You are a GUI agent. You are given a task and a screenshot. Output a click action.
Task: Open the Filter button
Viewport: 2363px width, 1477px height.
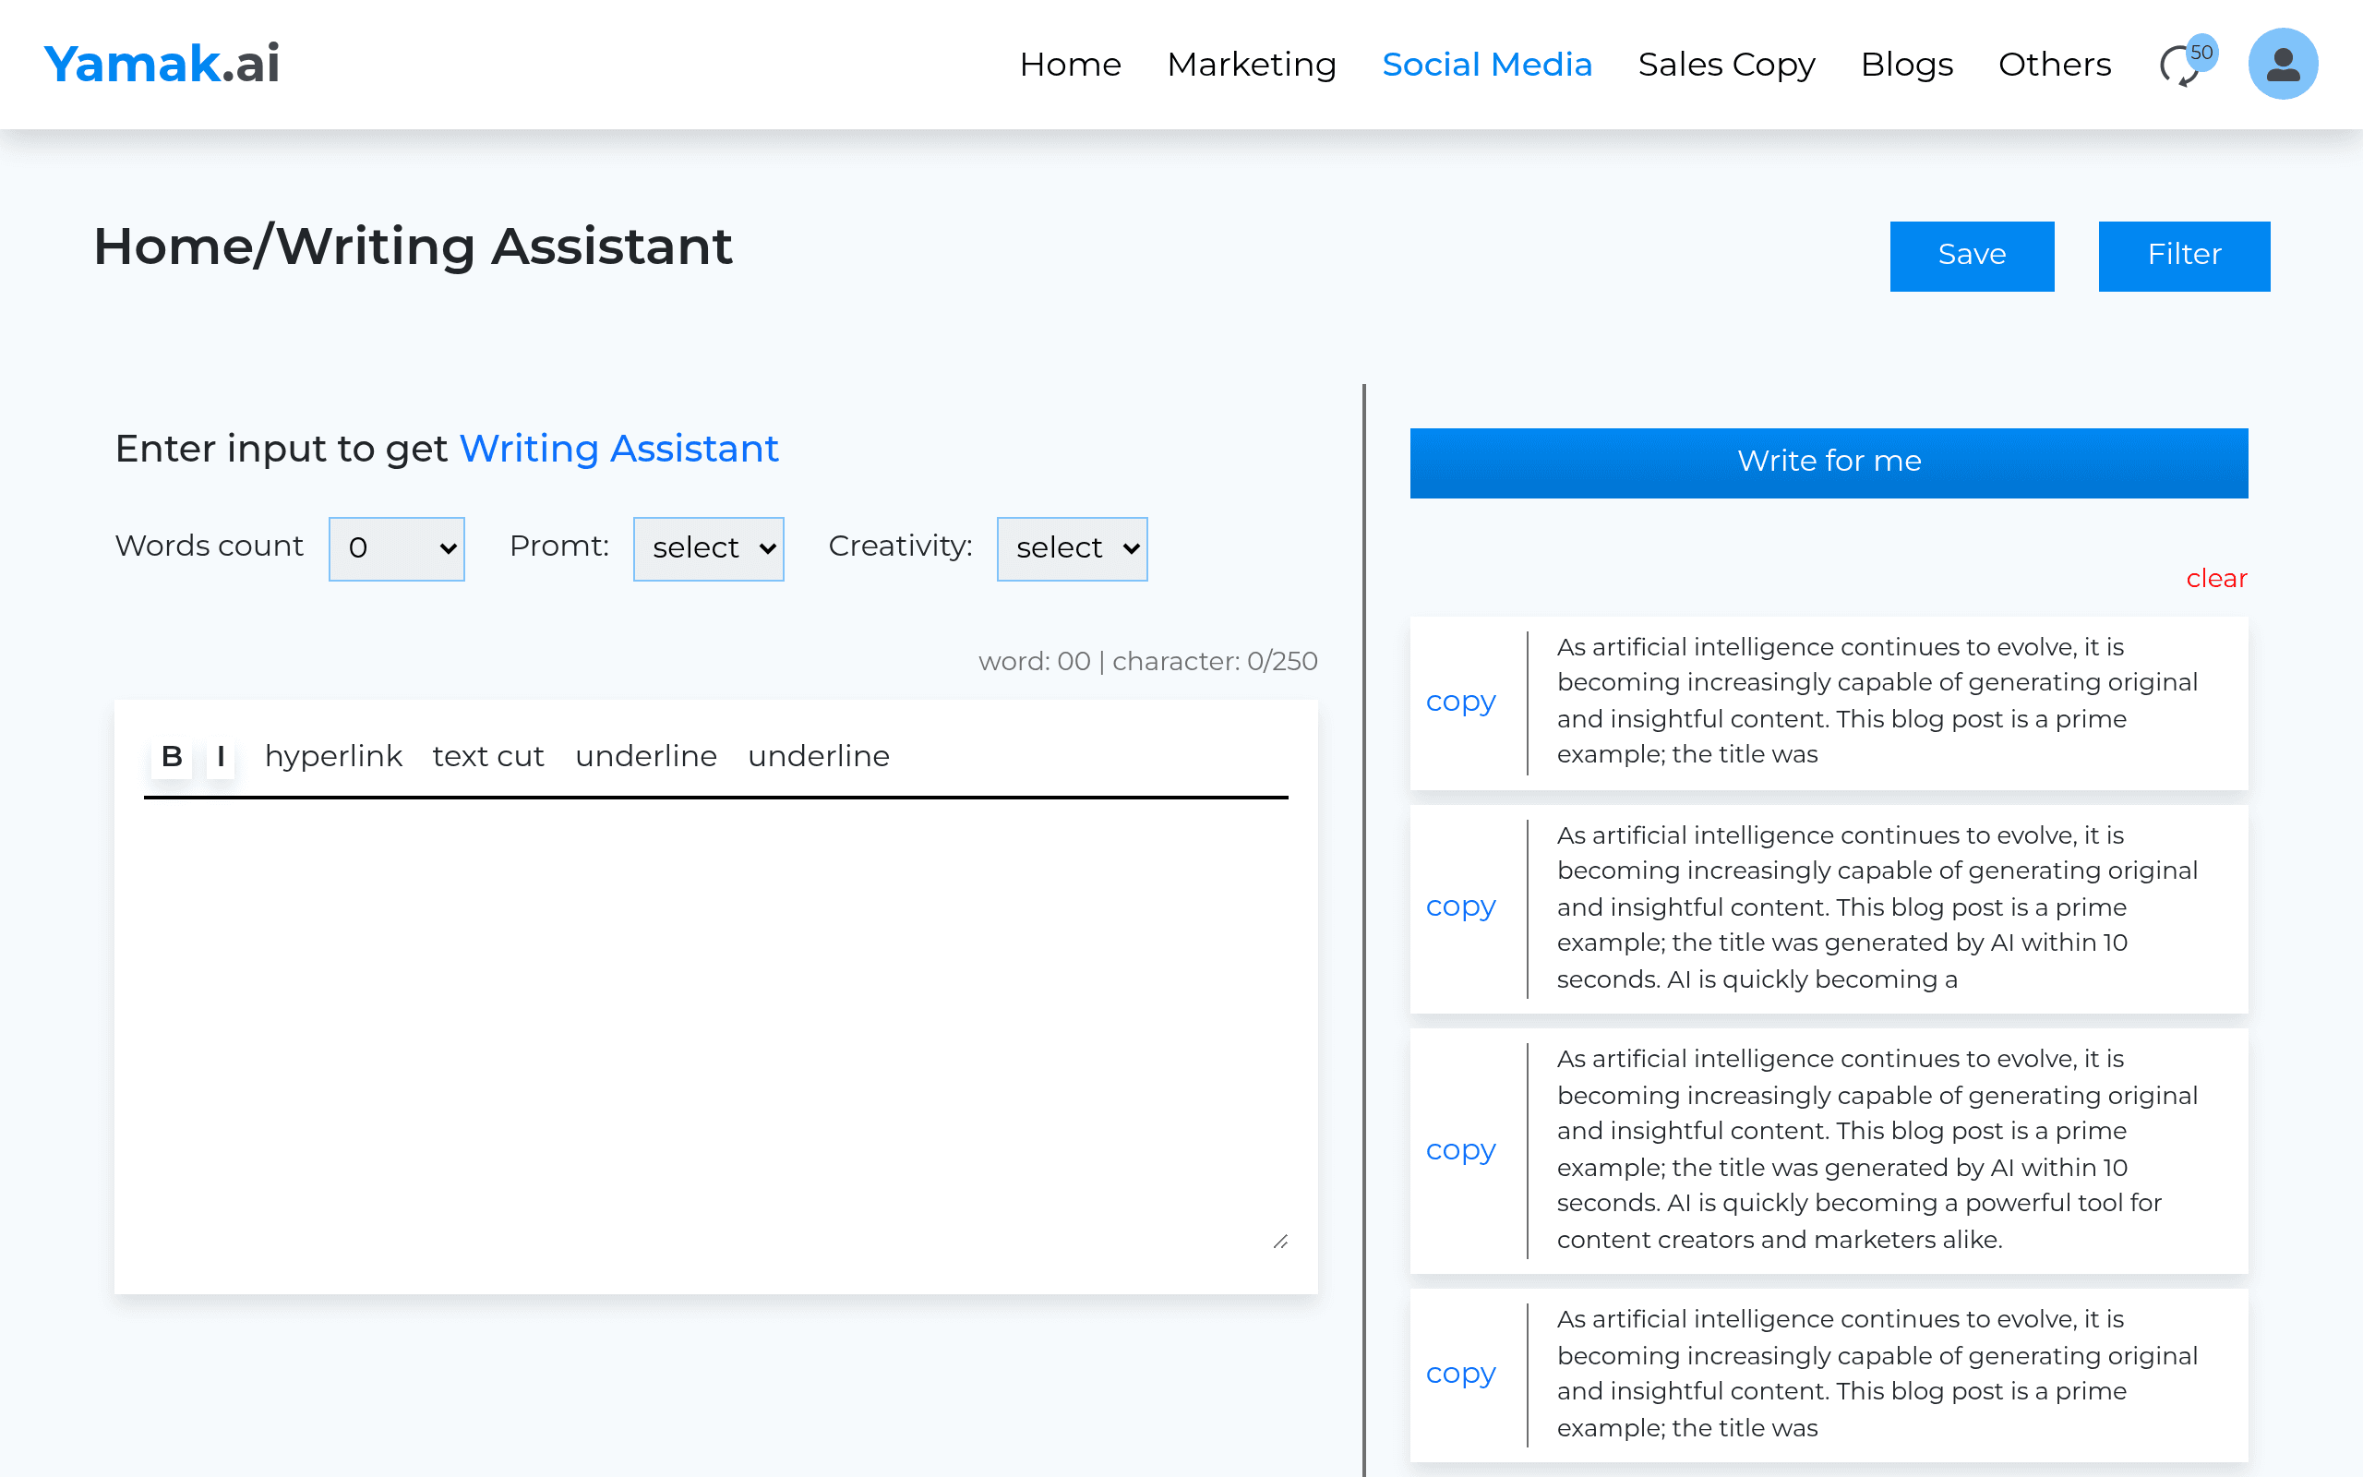click(2184, 255)
